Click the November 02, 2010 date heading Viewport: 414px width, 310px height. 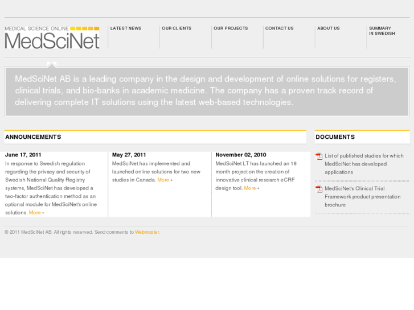click(x=241, y=155)
